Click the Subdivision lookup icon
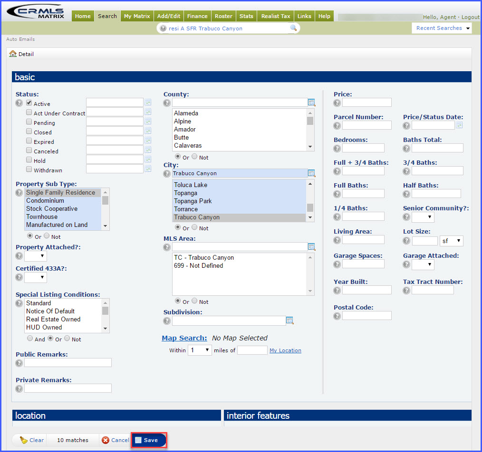The height and width of the screenshot is (452, 482). point(289,320)
